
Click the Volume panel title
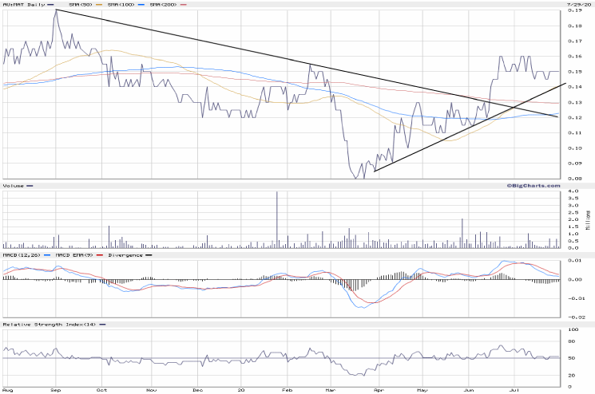14,186
